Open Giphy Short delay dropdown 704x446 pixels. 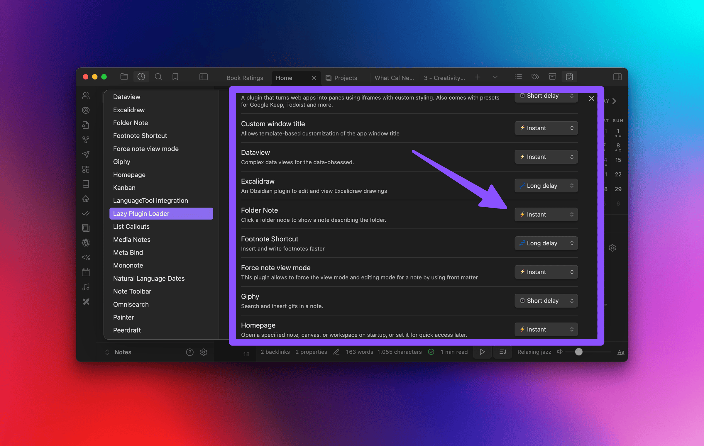click(x=546, y=301)
